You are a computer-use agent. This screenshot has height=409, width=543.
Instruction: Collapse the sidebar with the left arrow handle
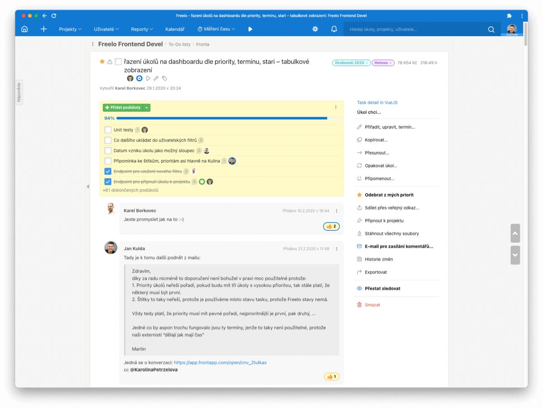[x=88, y=187]
